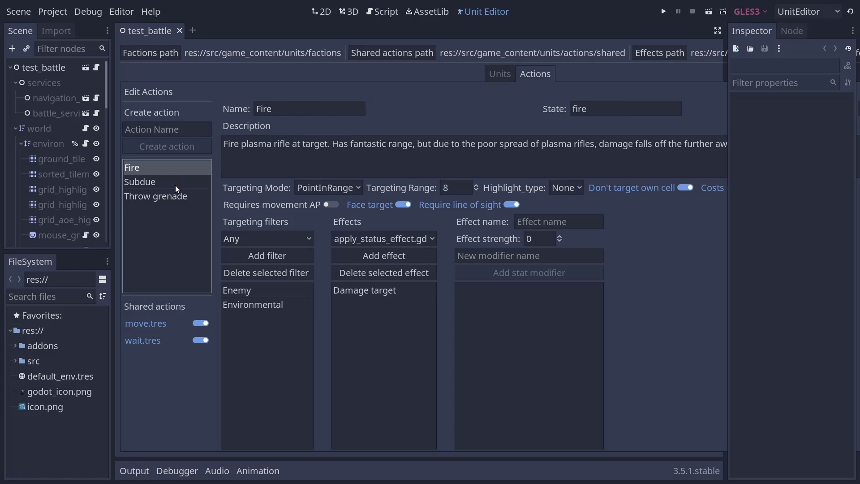Open the Node dock tab
Viewport: 860px width, 484px height.
(792, 30)
